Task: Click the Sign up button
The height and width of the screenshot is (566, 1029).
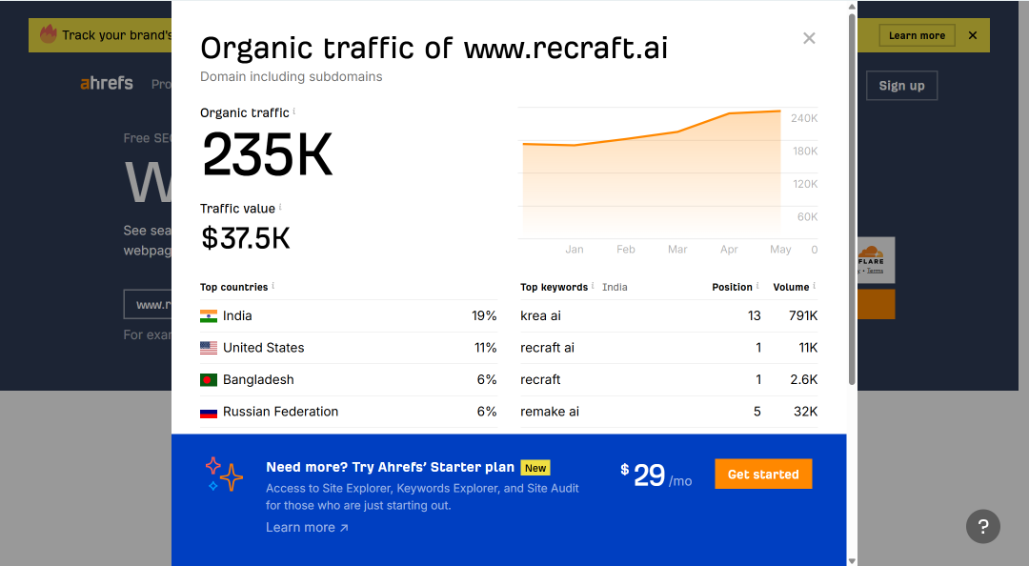Action: click(901, 86)
